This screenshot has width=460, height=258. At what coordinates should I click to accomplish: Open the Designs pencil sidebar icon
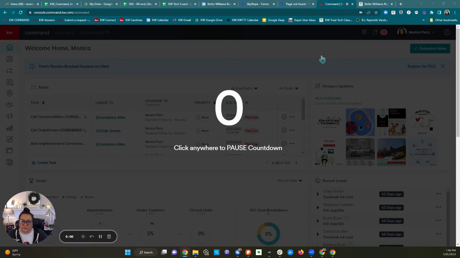click(10, 139)
